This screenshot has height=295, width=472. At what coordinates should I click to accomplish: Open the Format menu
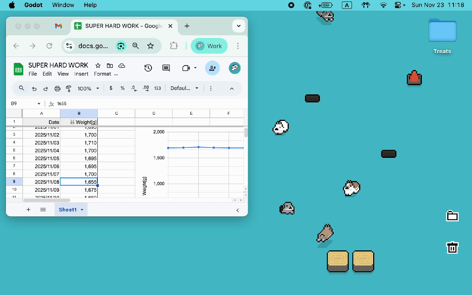pyautogui.click(x=103, y=74)
